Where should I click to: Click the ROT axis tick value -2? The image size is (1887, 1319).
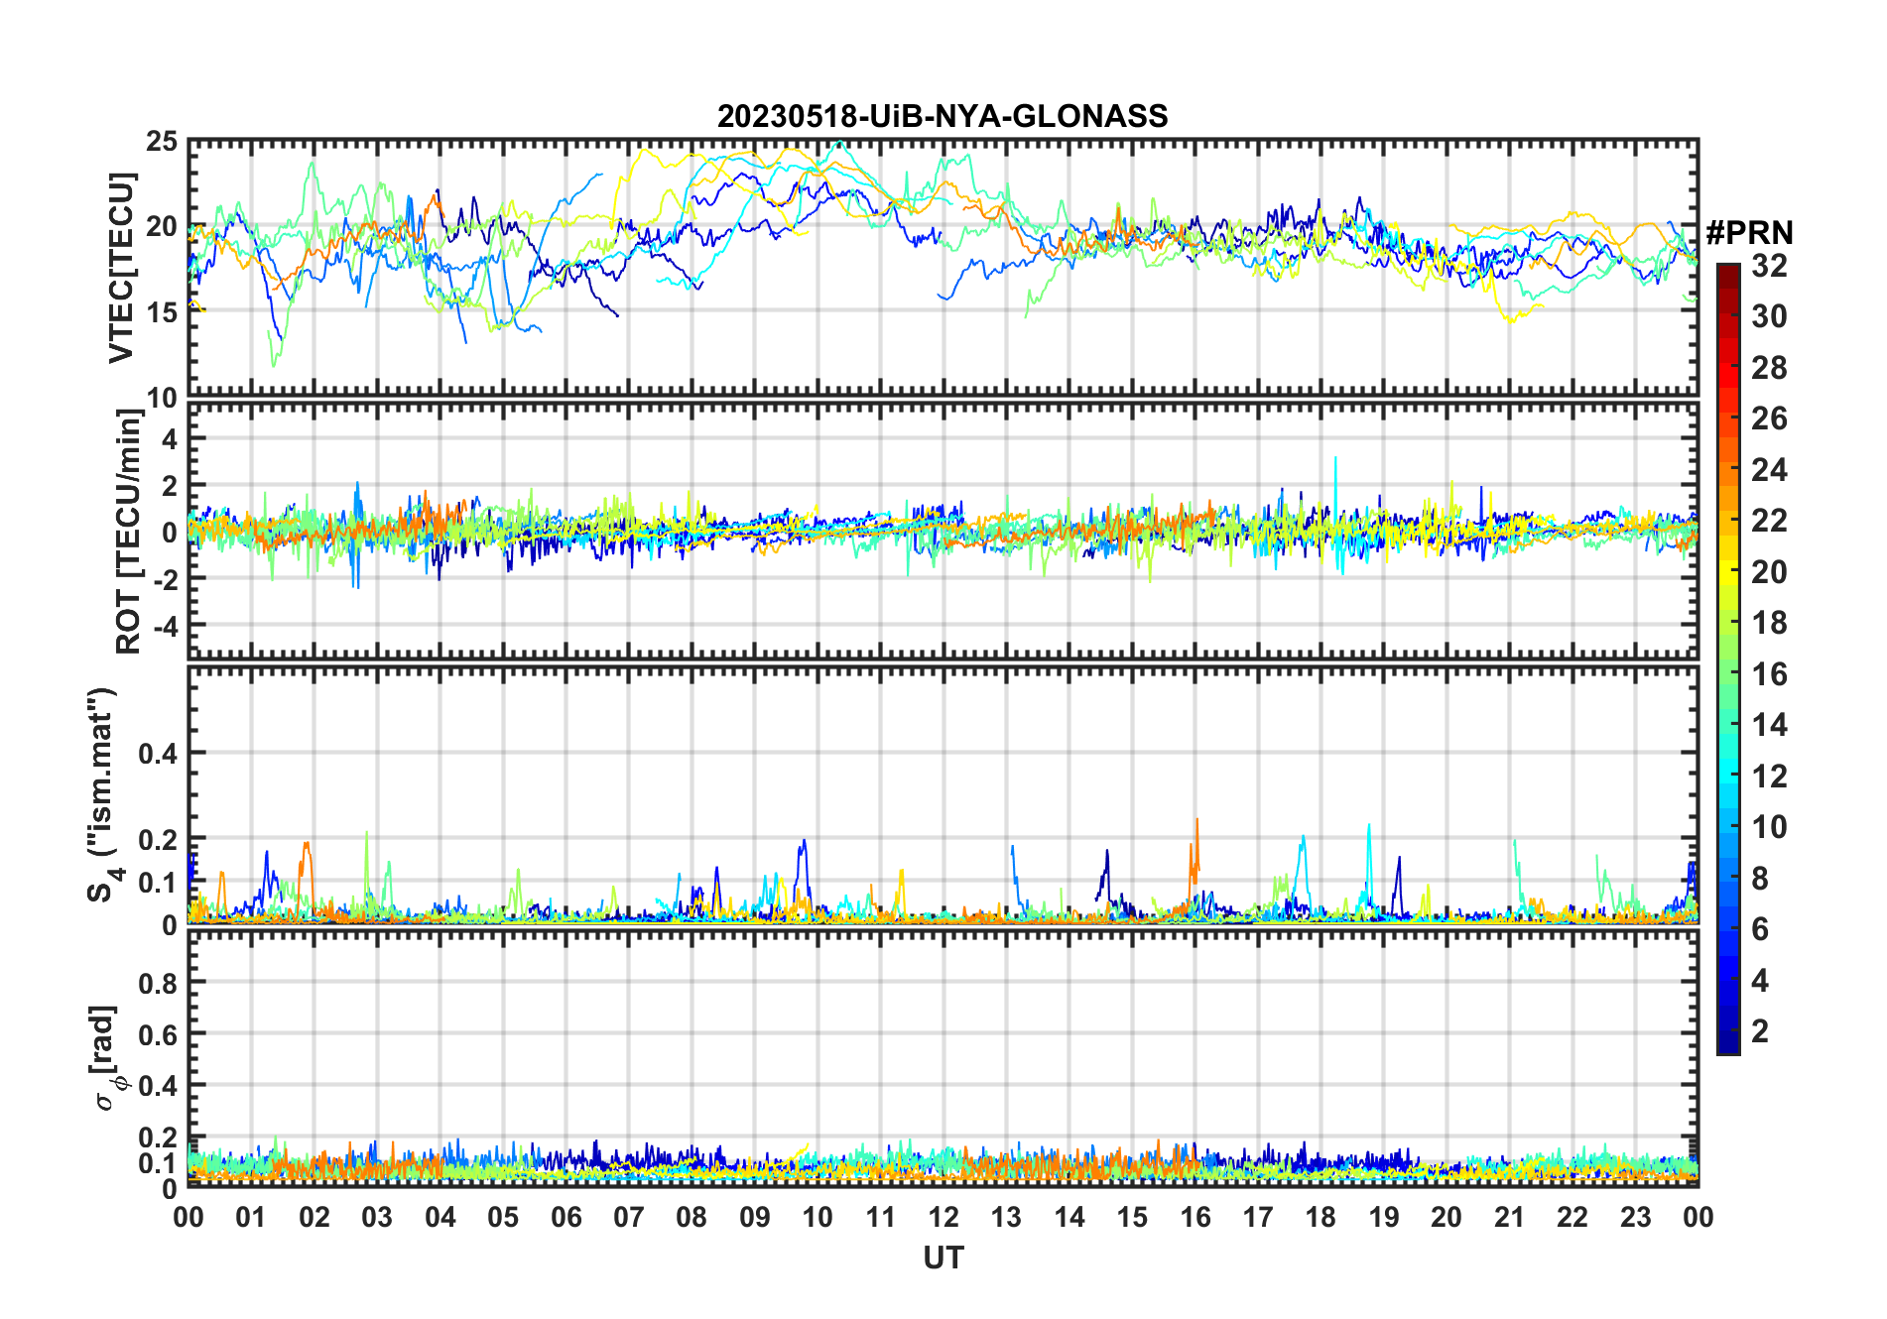pos(165,580)
